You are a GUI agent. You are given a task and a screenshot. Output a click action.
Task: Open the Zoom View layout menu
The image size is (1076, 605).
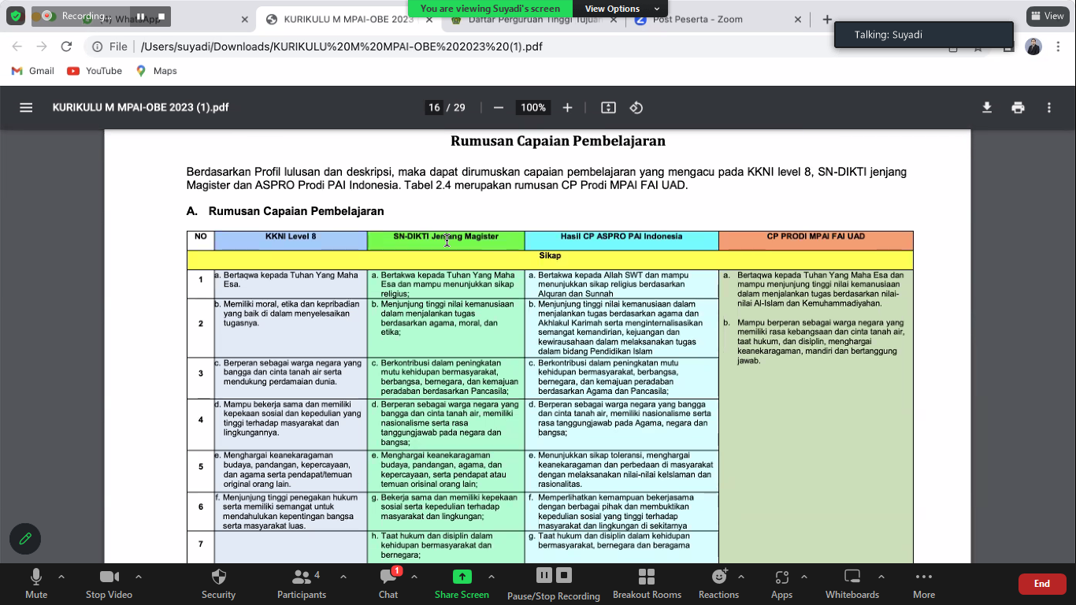click(x=1047, y=16)
